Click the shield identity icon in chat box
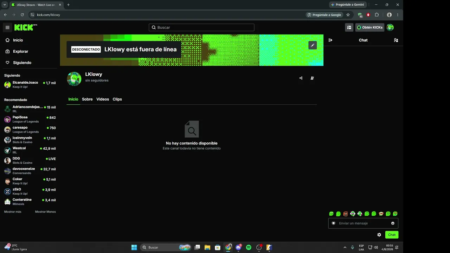This screenshot has width=450, height=253. point(334,223)
